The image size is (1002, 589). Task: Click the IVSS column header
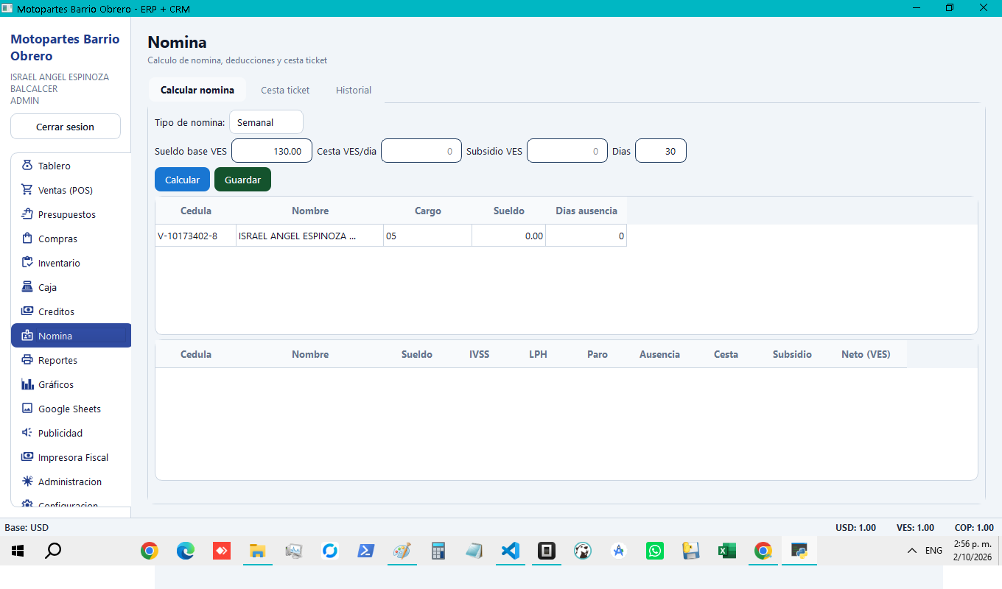tap(480, 354)
